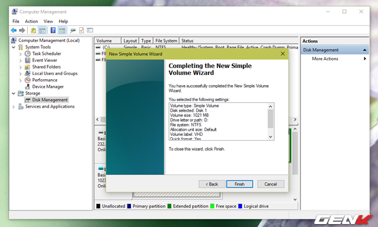
Task: Click the settings list scrollbar thumb
Action: pos(271,119)
